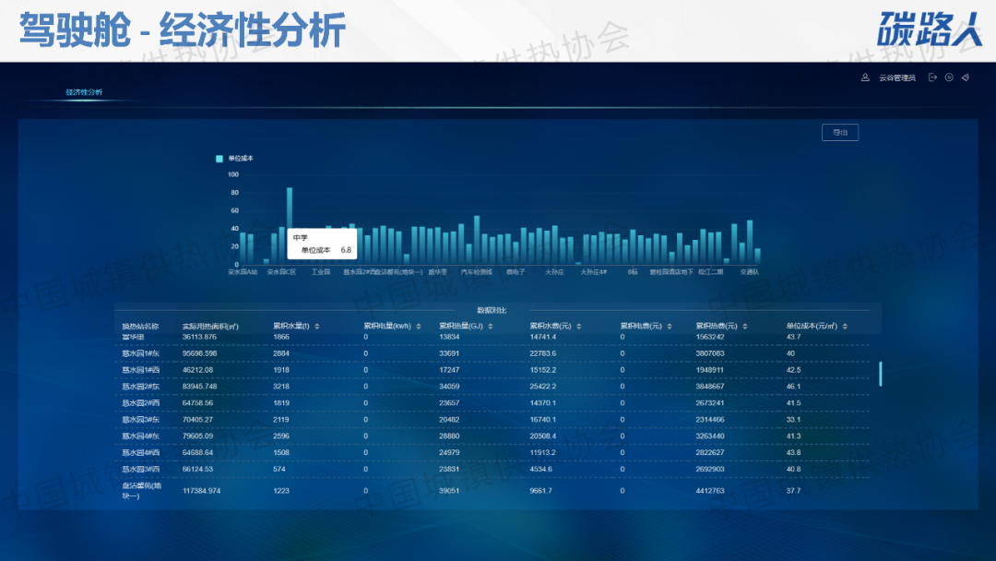The width and height of the screenshot is (996, 561).
Task: Sort by 单位成本(元/㎡) column arrows
Action: pyautogui.click(x=845, y=326)
